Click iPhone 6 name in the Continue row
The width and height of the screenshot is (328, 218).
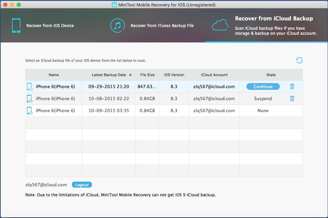pyautogui.click(x=56, y=86)
